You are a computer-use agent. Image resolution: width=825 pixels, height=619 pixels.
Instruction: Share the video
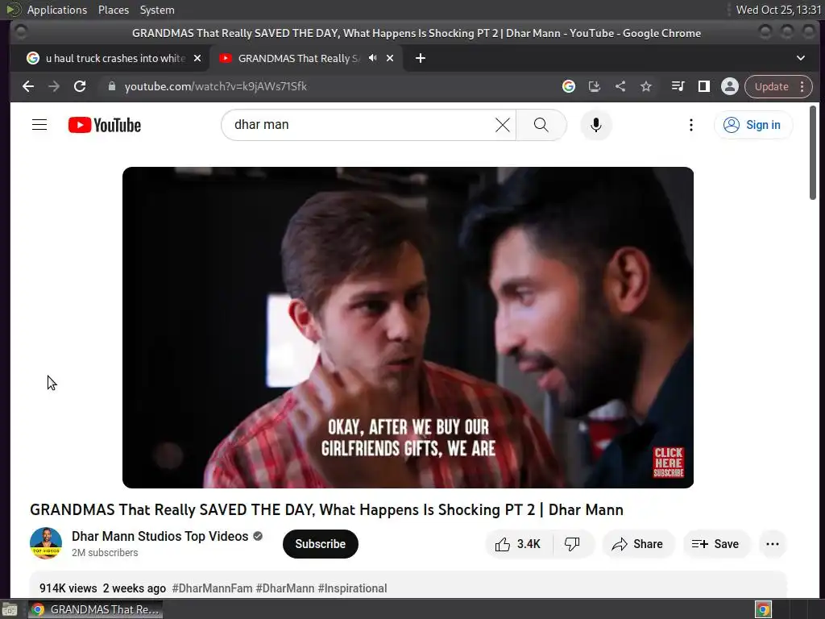tap(637, 544)
